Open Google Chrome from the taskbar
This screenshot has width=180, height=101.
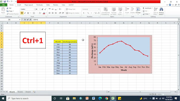coord(107,98)
